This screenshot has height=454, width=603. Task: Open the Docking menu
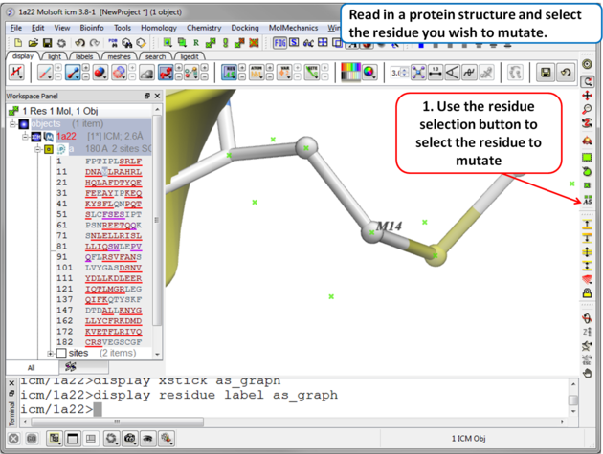point(245,28)
